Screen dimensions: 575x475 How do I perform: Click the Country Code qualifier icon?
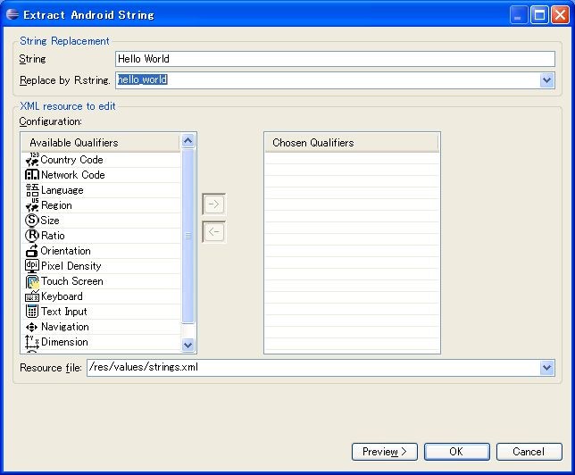coord(32,160)
